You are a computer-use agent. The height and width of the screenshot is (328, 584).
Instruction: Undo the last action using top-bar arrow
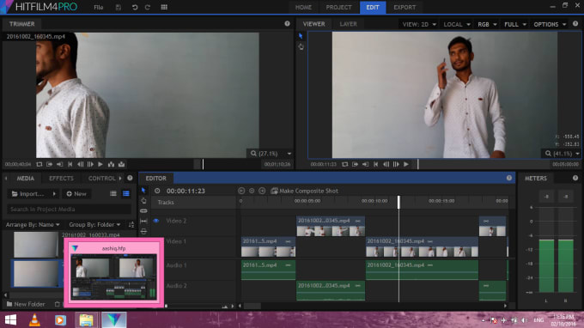click(135, 8)
